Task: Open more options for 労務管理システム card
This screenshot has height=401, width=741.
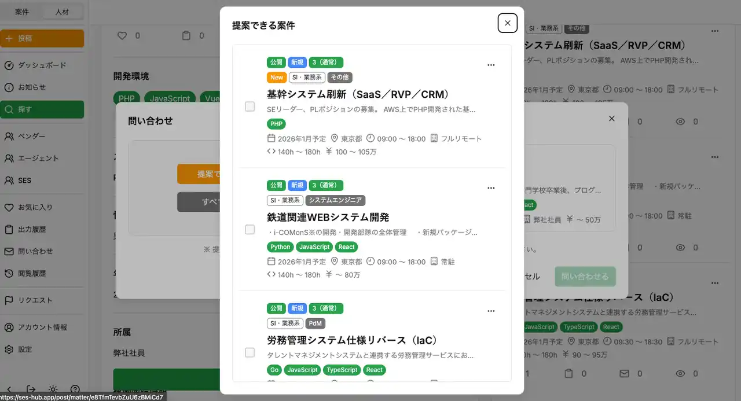Action: pos(491,311)
